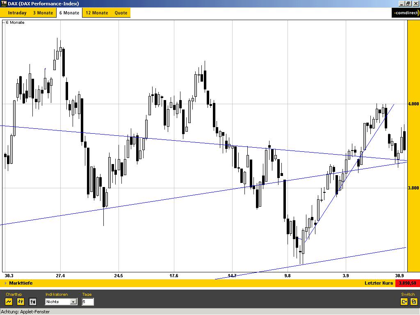Click the 30.3 date axis label

(x=9, y=276)
